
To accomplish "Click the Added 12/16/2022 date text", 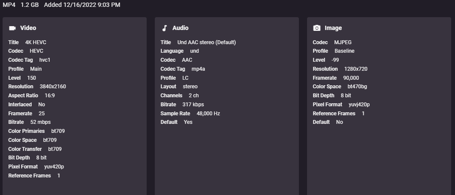I will [x=82, y=5].
